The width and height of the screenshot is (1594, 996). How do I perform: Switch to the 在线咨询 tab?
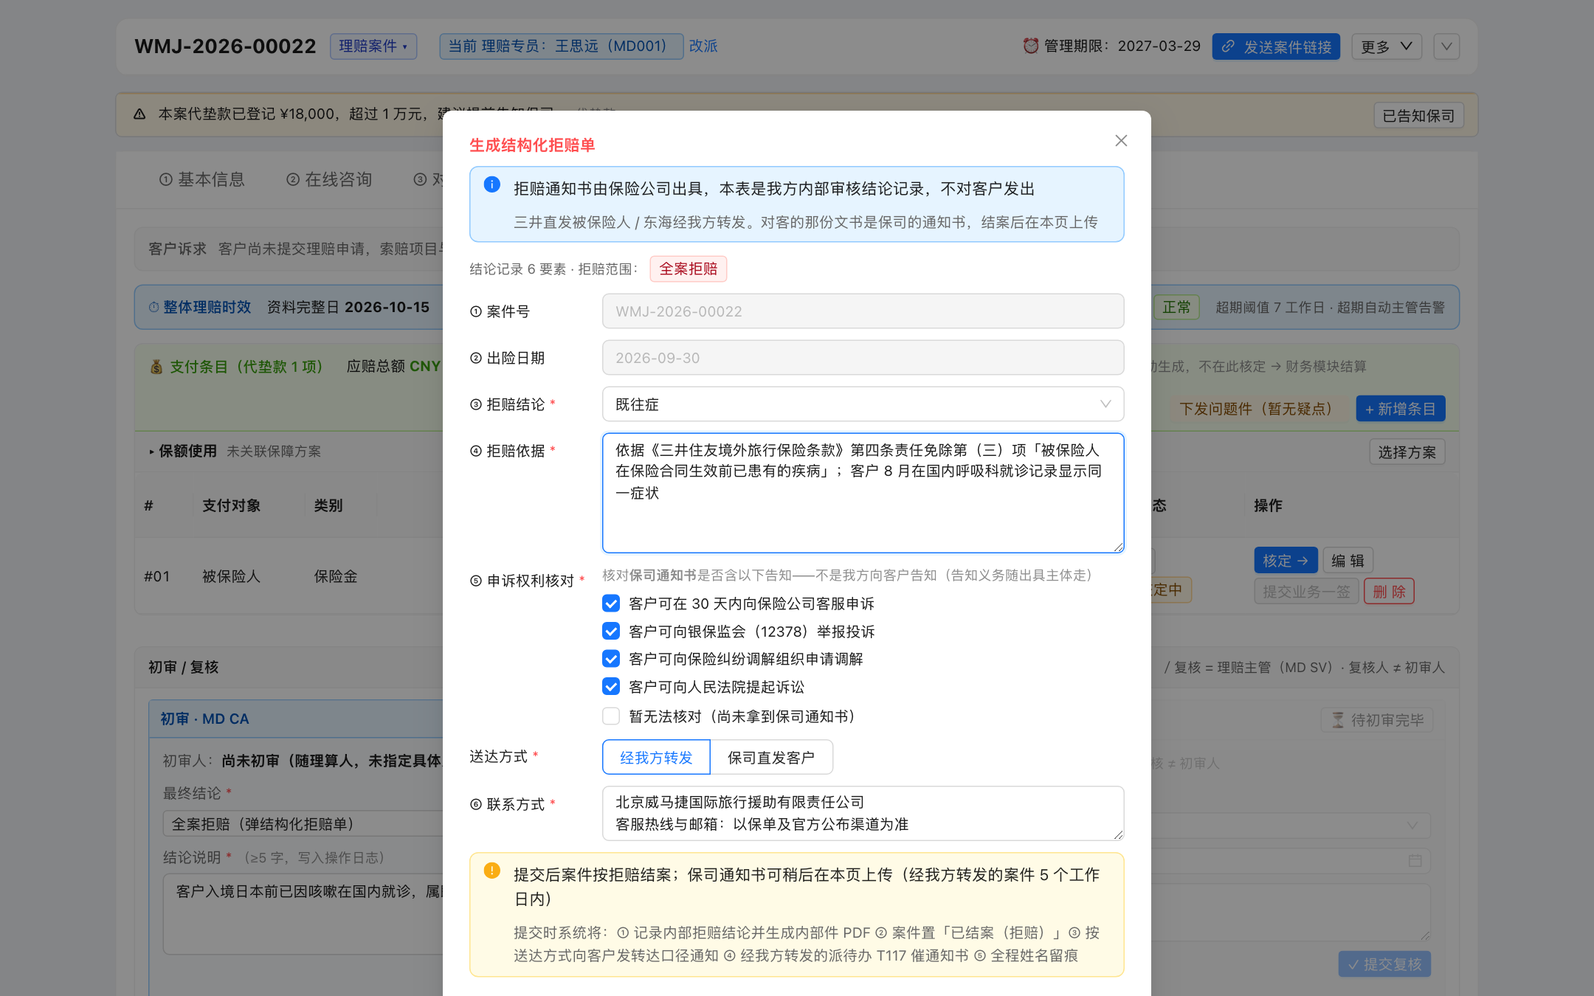[x=329, y=179]
